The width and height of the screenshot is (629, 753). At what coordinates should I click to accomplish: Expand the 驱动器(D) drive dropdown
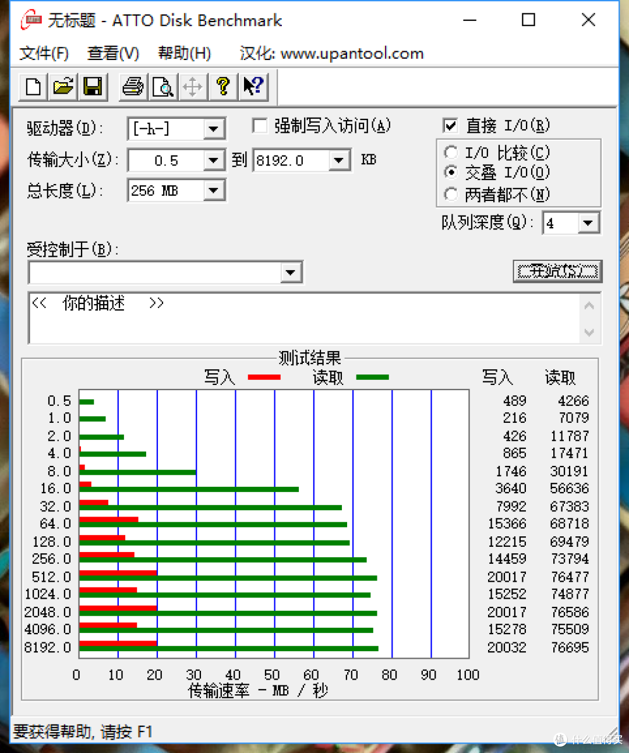pyautogui.click(x=214, y=129)
